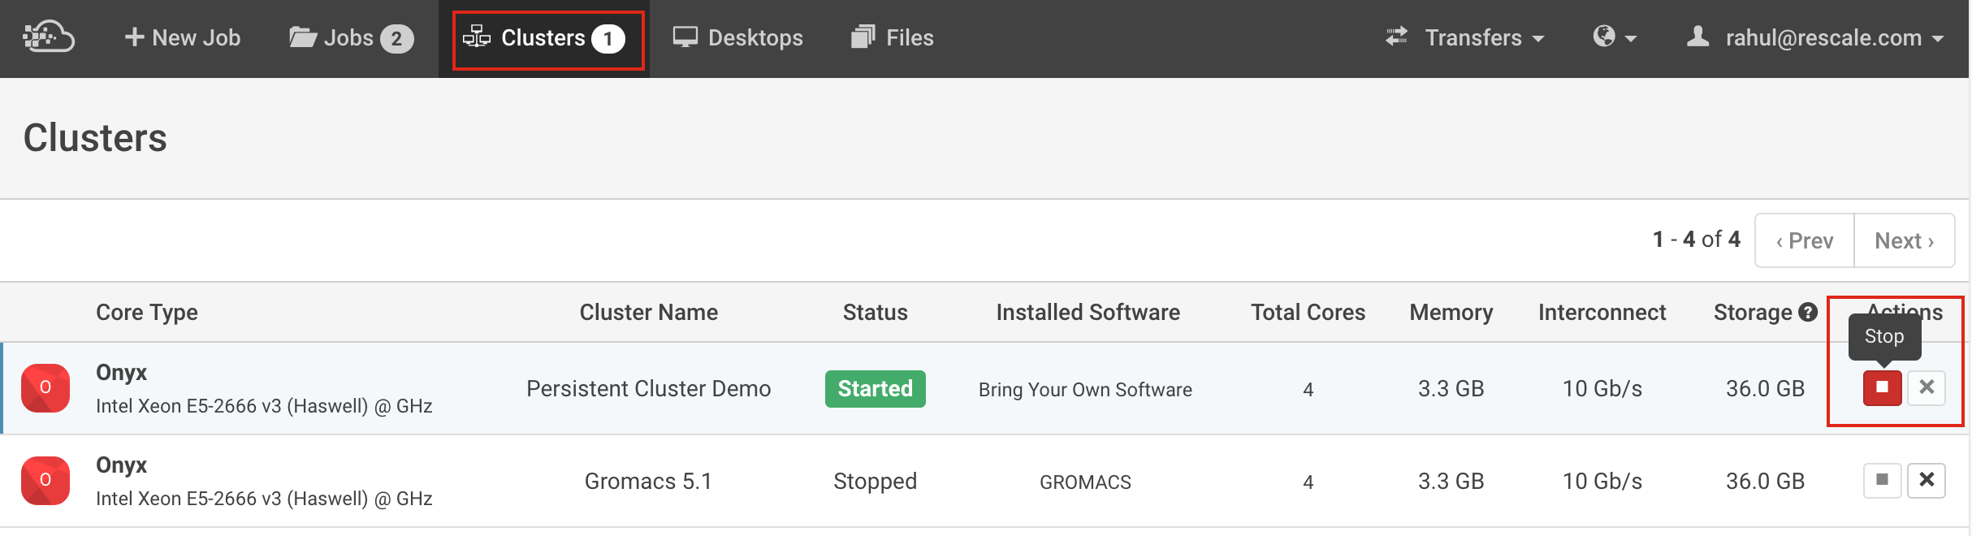Open the Persistent Cluster Demo cluster name
This screenshot has width=1972, height=536.
click(x=648, y=388)
